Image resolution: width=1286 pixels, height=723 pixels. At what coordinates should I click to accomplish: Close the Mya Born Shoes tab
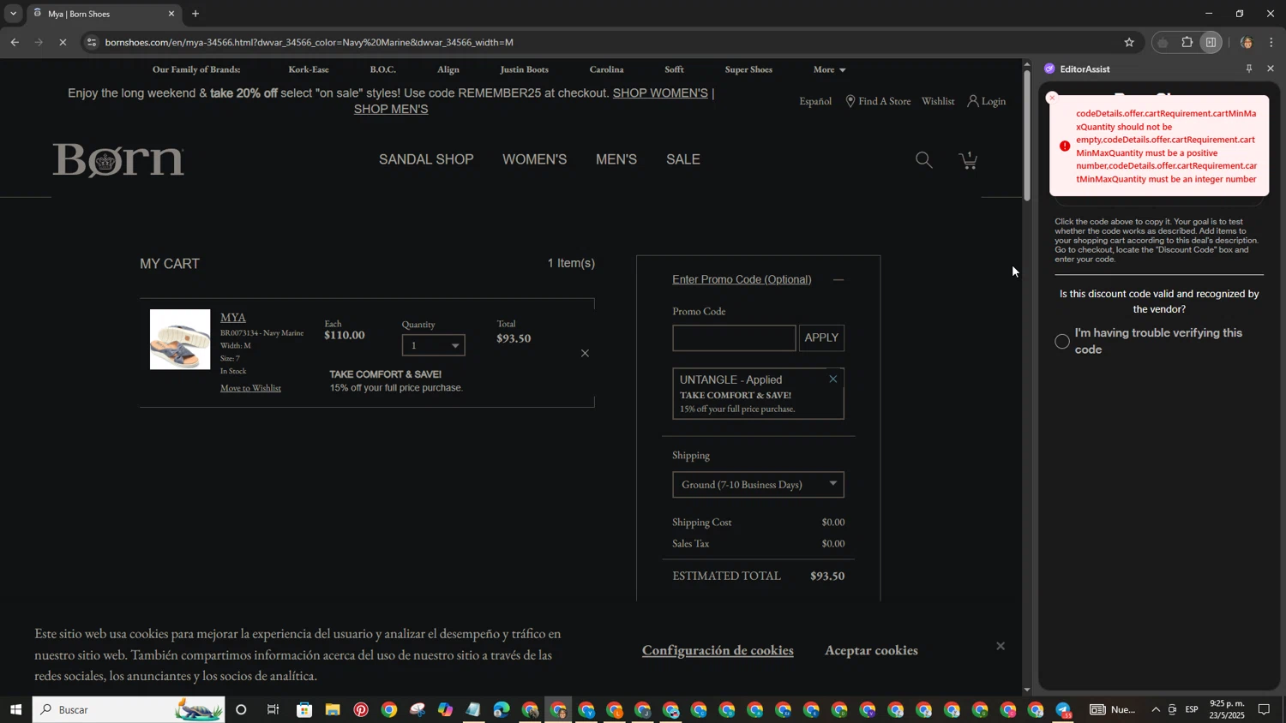(x=171, y=14)
